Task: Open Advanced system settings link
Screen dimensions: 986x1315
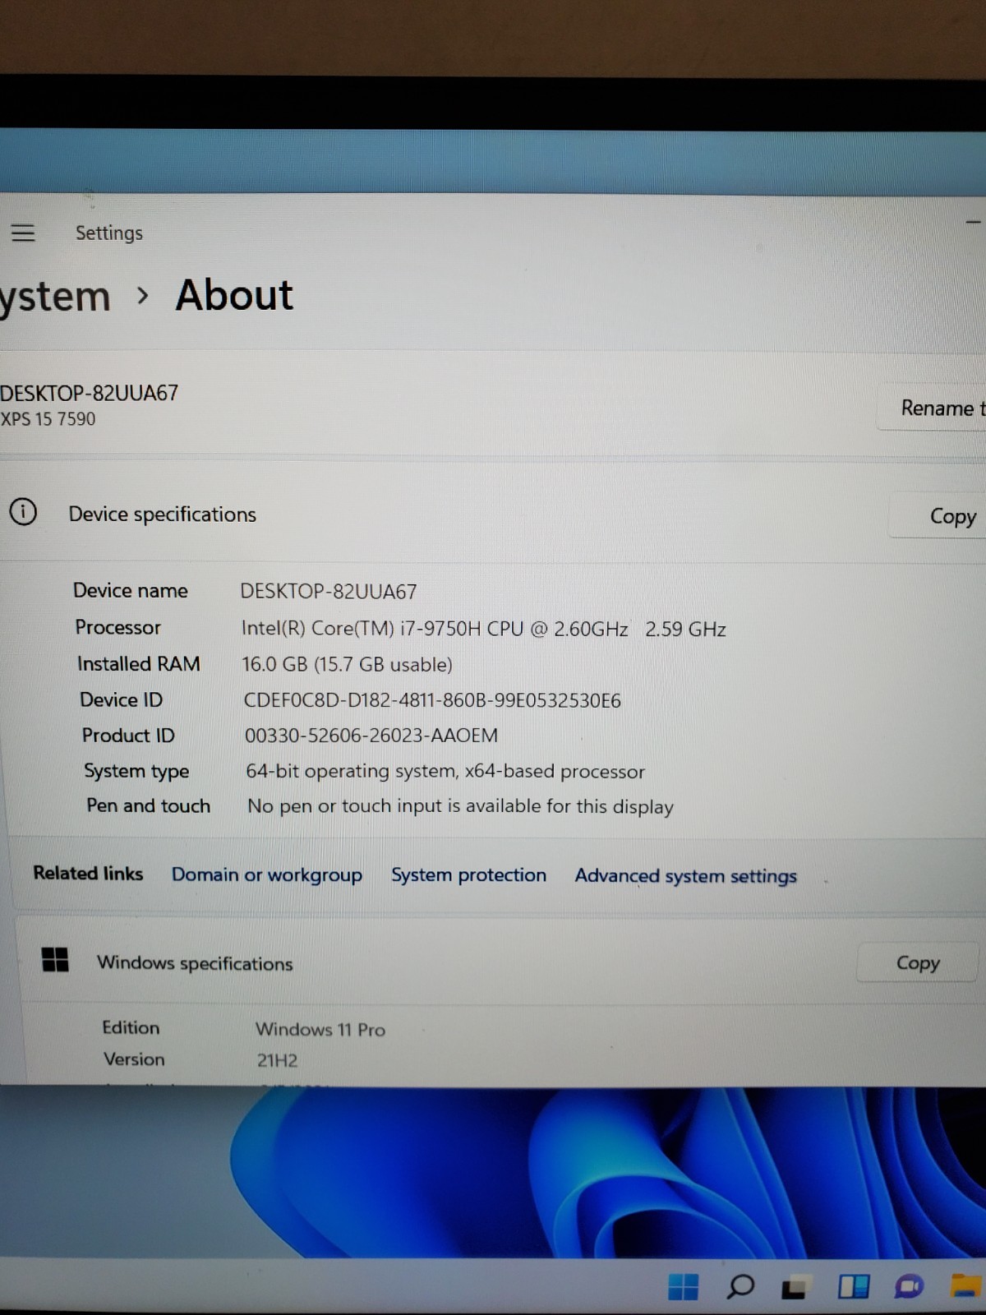Action: (x=685, y=876)
